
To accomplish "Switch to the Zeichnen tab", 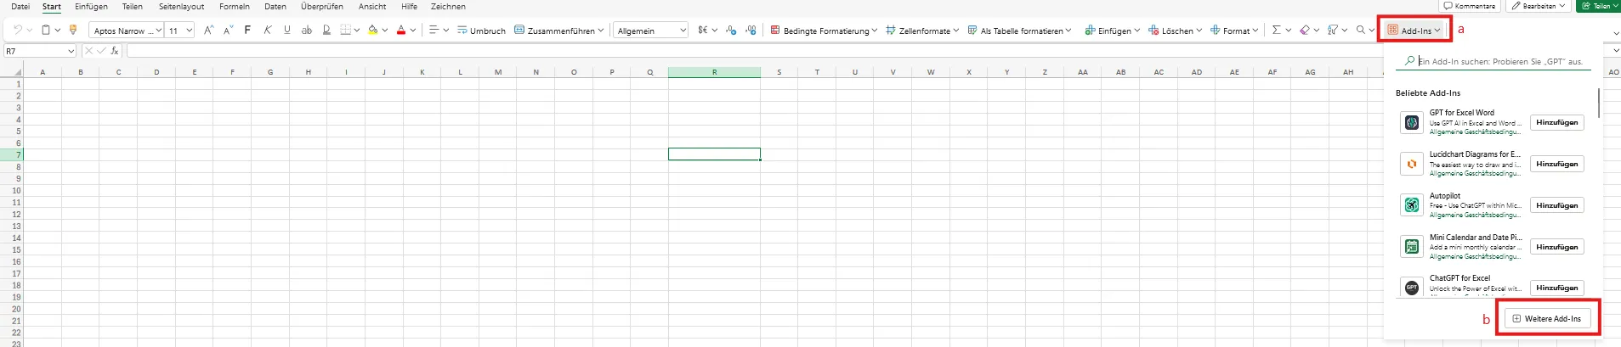I will [448, 7].
